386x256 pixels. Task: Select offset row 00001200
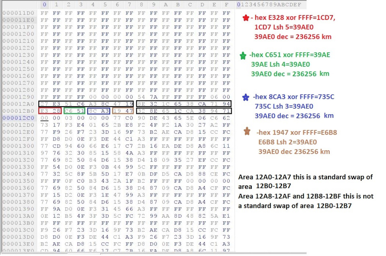pyautogui.click(x=18, y=34)
